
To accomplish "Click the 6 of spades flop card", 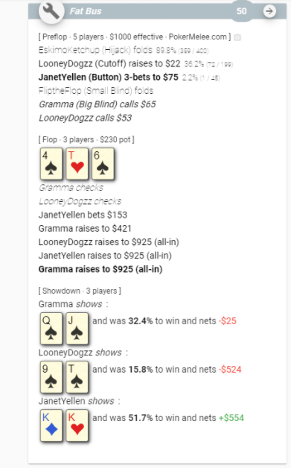I will [x=103, y=163].
